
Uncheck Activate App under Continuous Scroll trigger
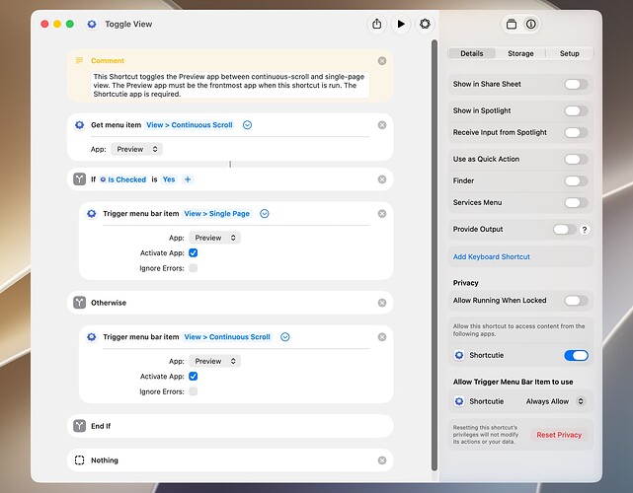[194, 376]
